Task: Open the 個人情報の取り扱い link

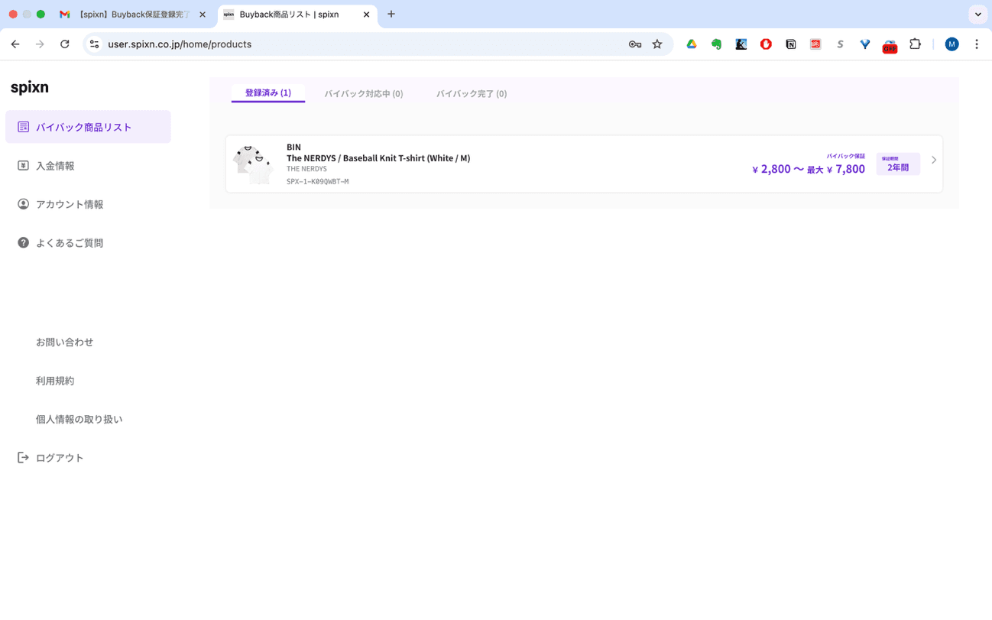Action: click(79, 419)
